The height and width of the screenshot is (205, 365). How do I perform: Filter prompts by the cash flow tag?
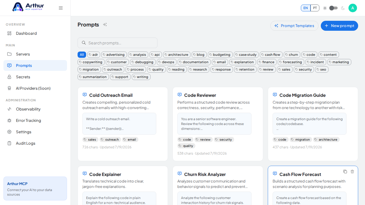pyautogui.click(x=271, y=55)
